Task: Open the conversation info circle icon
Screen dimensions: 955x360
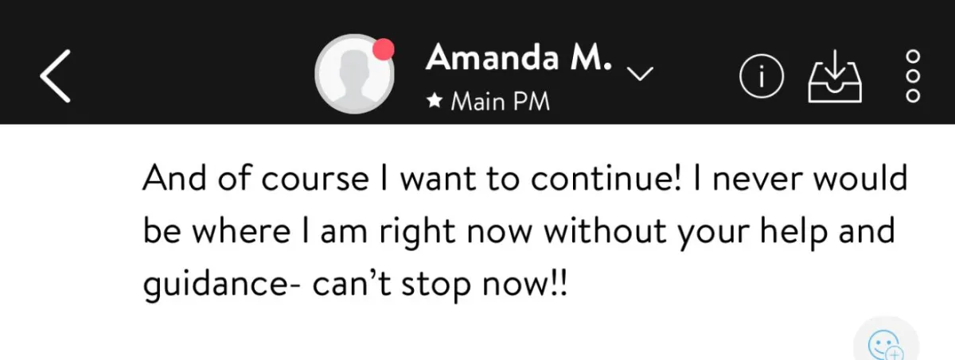Action: [762, 75]
